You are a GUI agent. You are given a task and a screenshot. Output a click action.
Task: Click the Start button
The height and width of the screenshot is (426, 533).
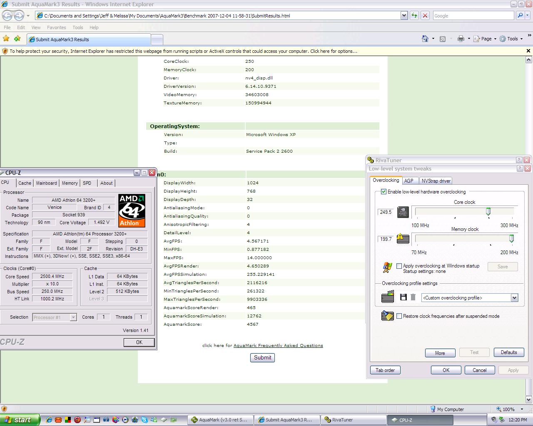[20, 420]
